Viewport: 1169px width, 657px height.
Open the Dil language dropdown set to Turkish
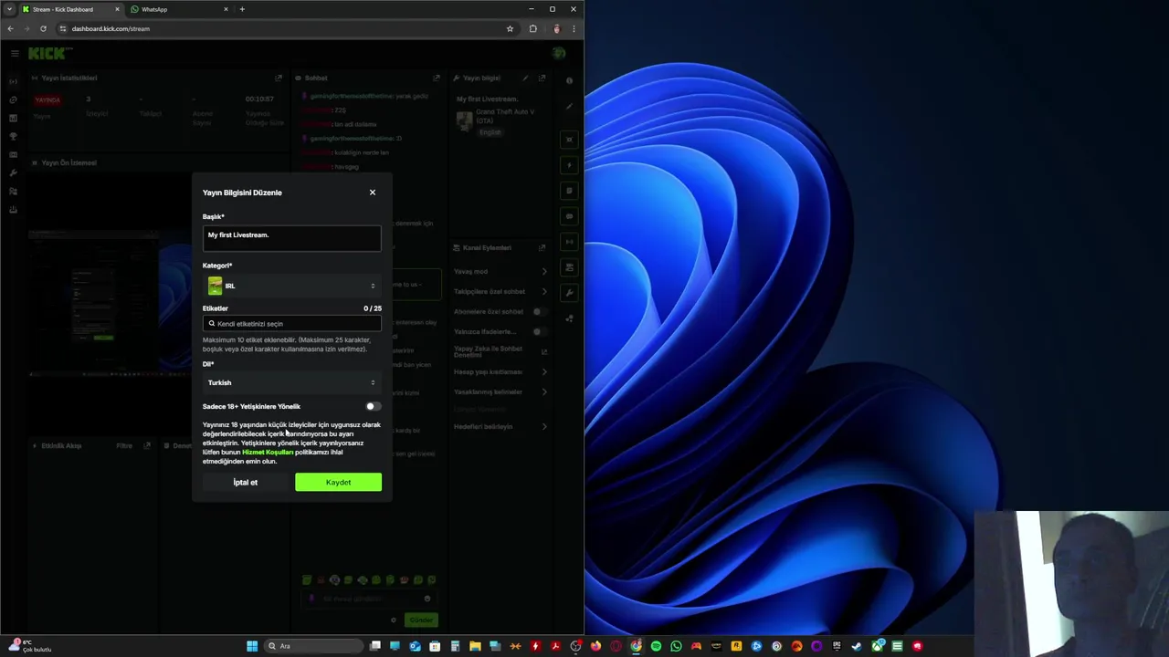(292, 382)
